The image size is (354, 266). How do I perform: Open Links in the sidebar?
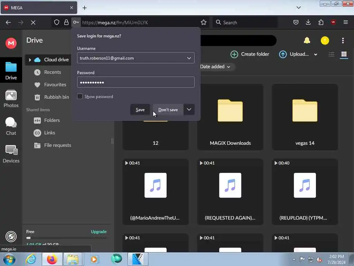[x=49, y=133]
